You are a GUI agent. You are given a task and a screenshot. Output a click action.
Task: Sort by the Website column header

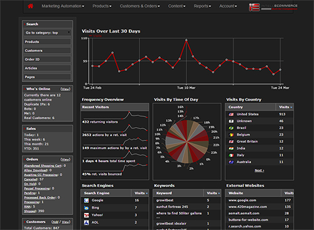pyautogui.click(x=253, y=193)
